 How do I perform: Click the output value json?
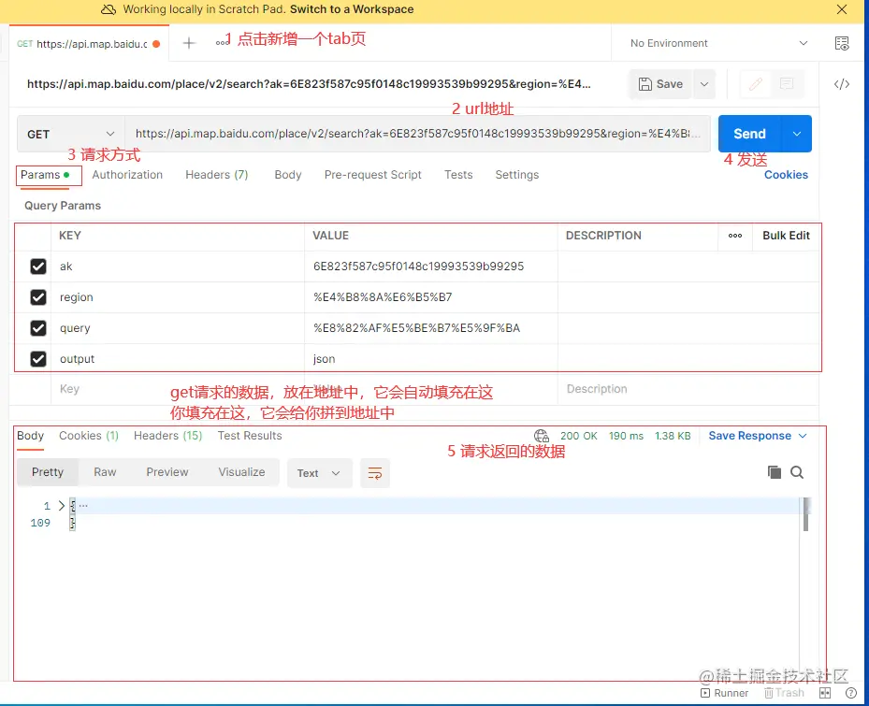click(325, 359)
